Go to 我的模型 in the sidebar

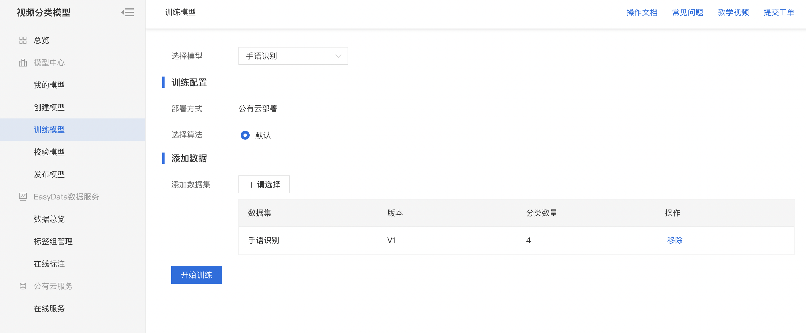click(49, 85)
